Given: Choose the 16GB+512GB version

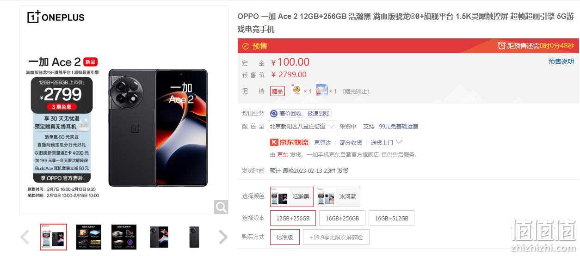Looking at the screenshot, I should 391,218.
